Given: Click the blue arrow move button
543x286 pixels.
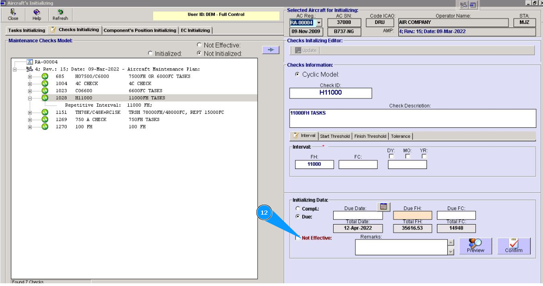Looking at the screenshot, I should point(271,50).
